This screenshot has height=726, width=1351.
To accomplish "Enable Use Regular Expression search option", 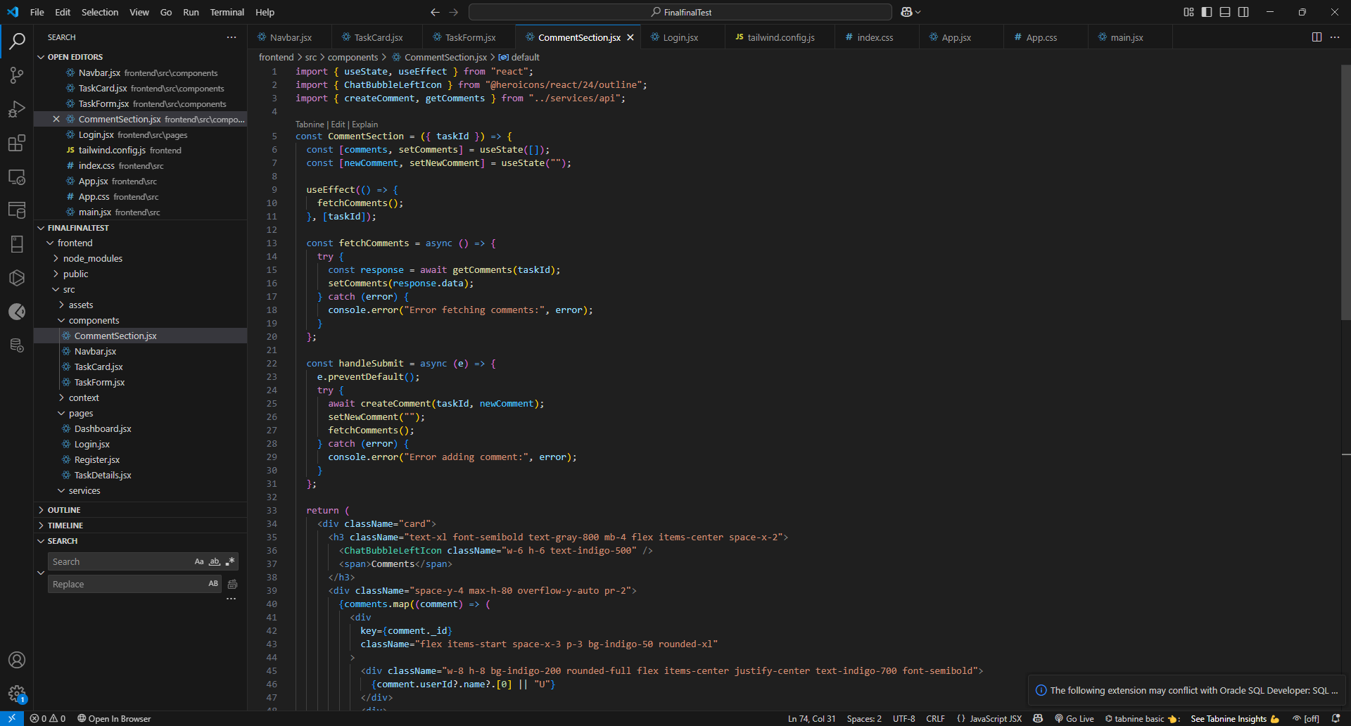I will click(230, 561).
